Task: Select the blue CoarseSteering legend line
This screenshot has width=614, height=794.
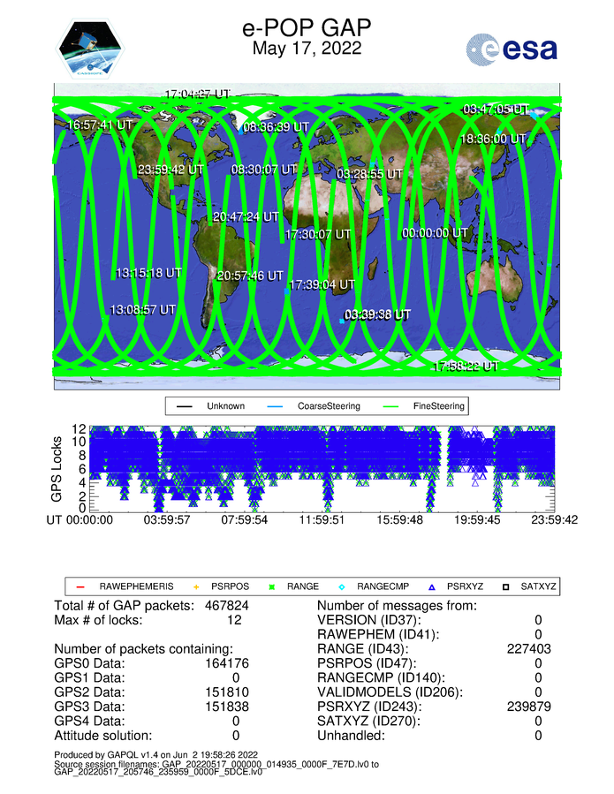Action: click(275, 406)
